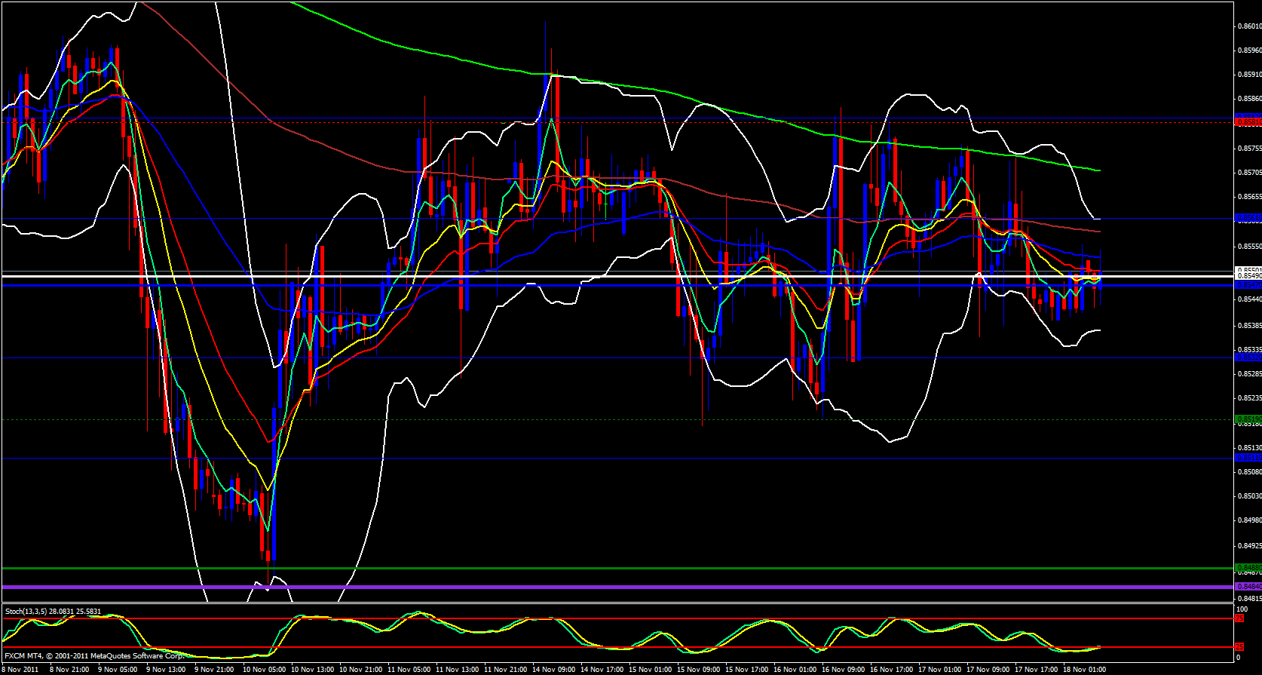This screenshot has width=1262, height=675.
Task: Click the 9 Nov 05:00 time label
Action: pos(117,670)
